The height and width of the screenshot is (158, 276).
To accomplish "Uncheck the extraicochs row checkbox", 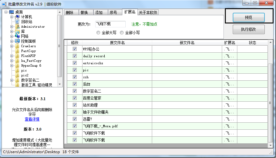I will click(75, 63).
